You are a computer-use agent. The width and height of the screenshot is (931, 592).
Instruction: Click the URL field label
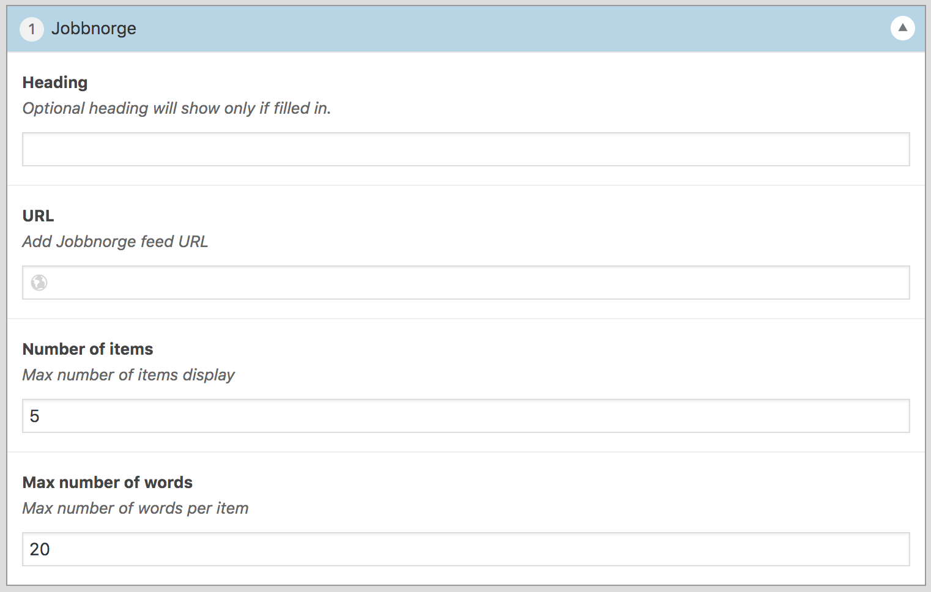tap(39, 216)
